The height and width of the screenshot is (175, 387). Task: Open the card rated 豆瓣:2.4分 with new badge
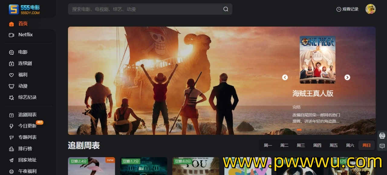tap(91, 166)
